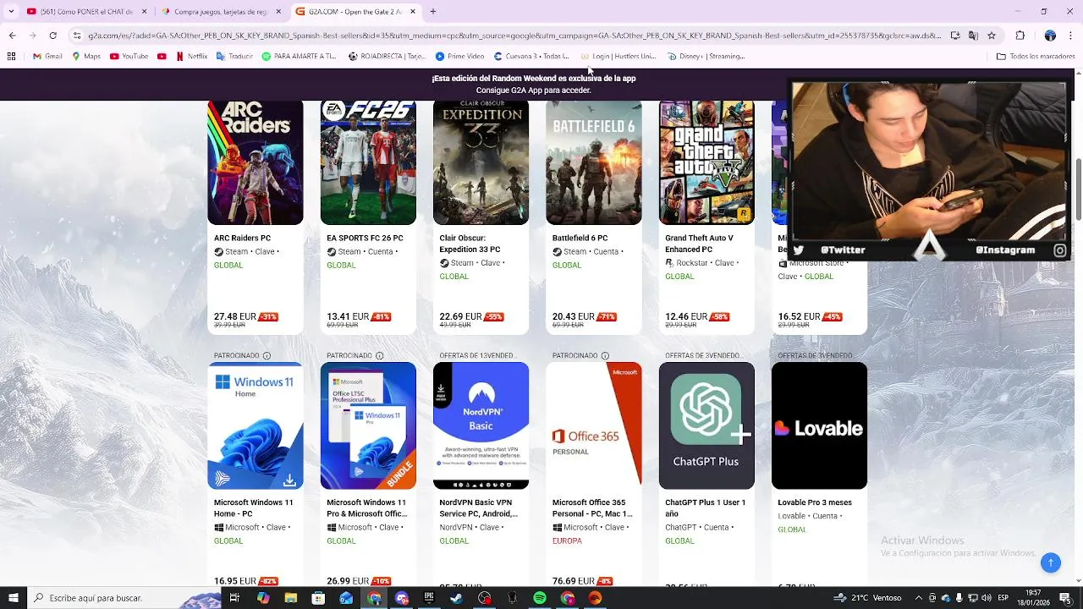Open the Chrome three-dot menu
Image resolution: width=1083 pixels, height=609 pixels.
[1071, 36]
